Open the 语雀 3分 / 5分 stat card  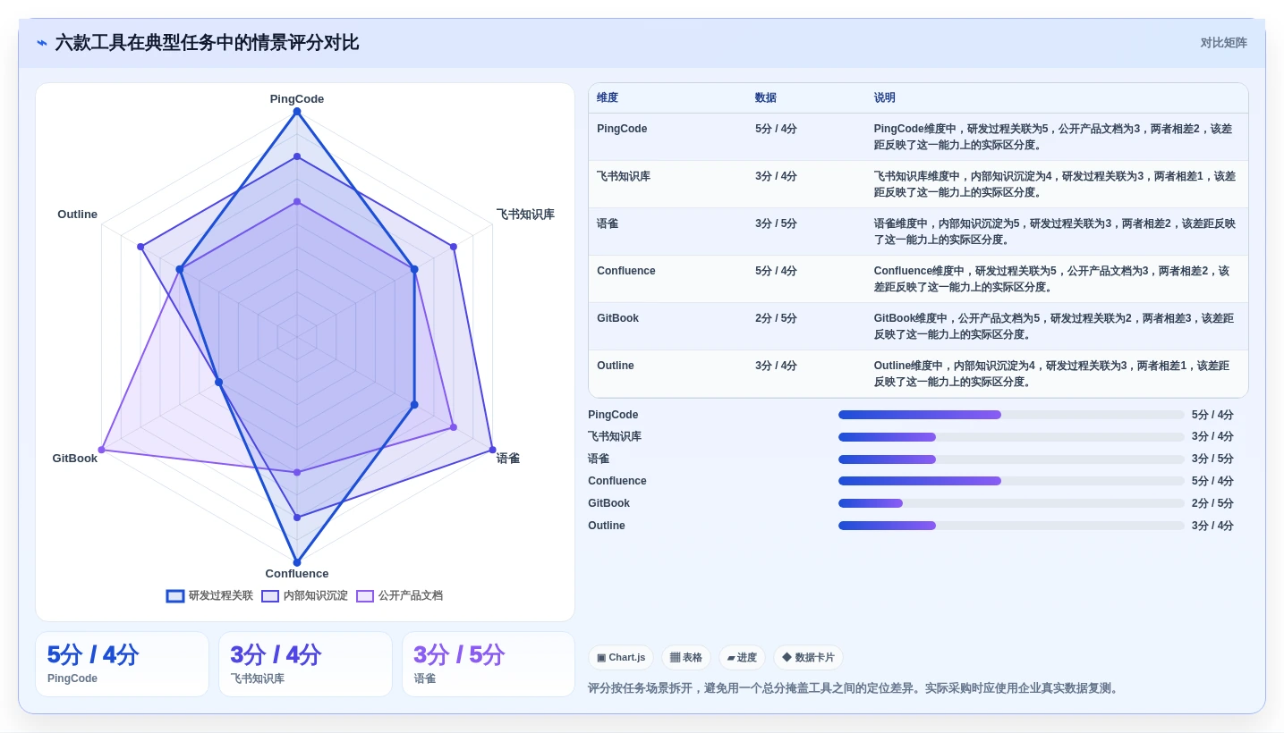point(489,664)
